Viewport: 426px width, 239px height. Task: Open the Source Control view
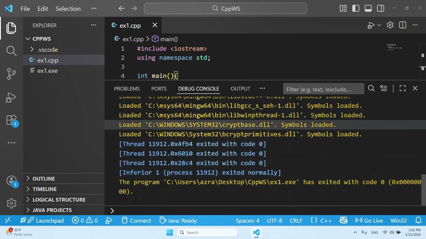[x=11, y=74]
